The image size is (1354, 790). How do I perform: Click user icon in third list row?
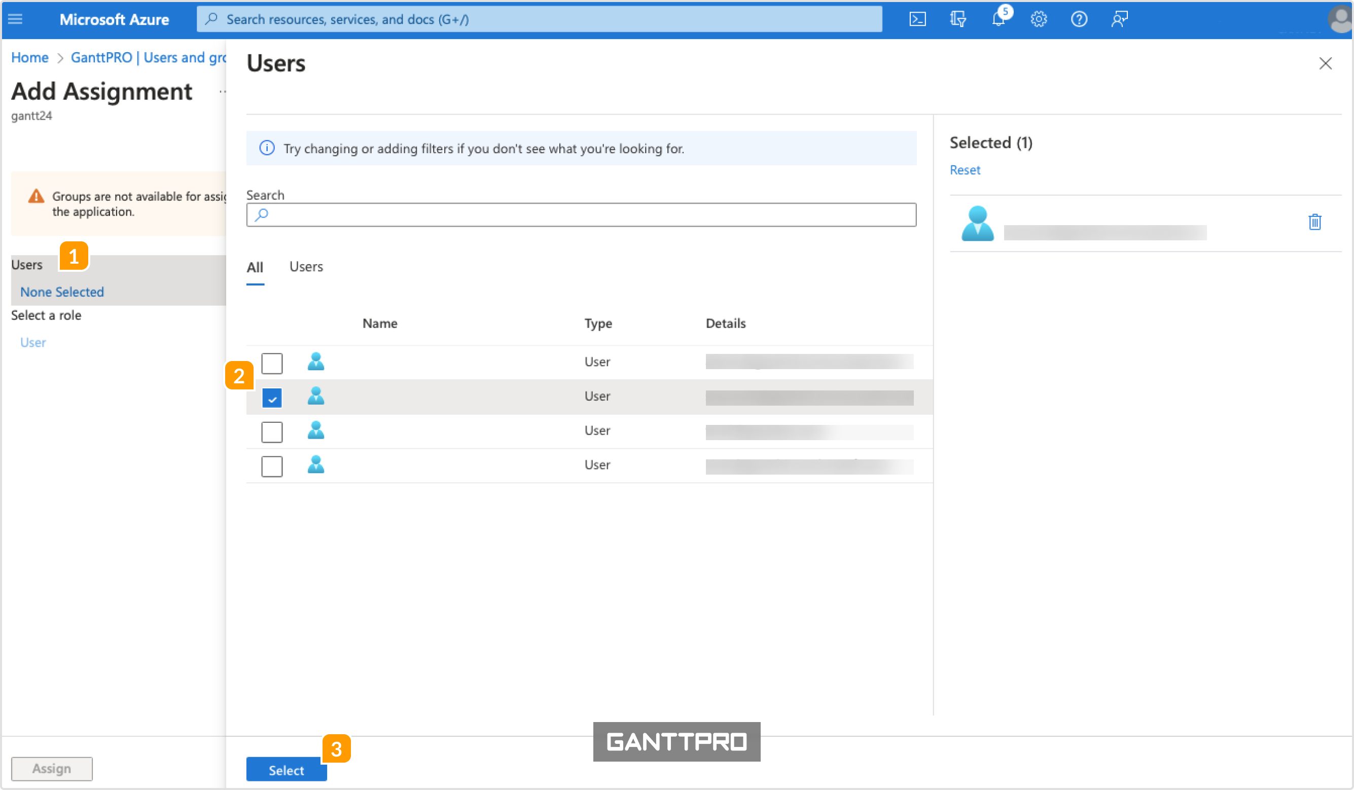pyautogui.click(x=316, y=430)
